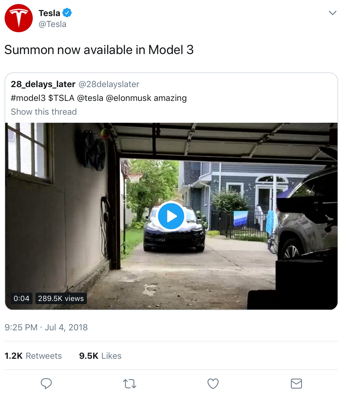Image resolution: width=343 pixels, height=397 pixels.
Task: Click the blue verified badge icon
Action: point(67,13)
